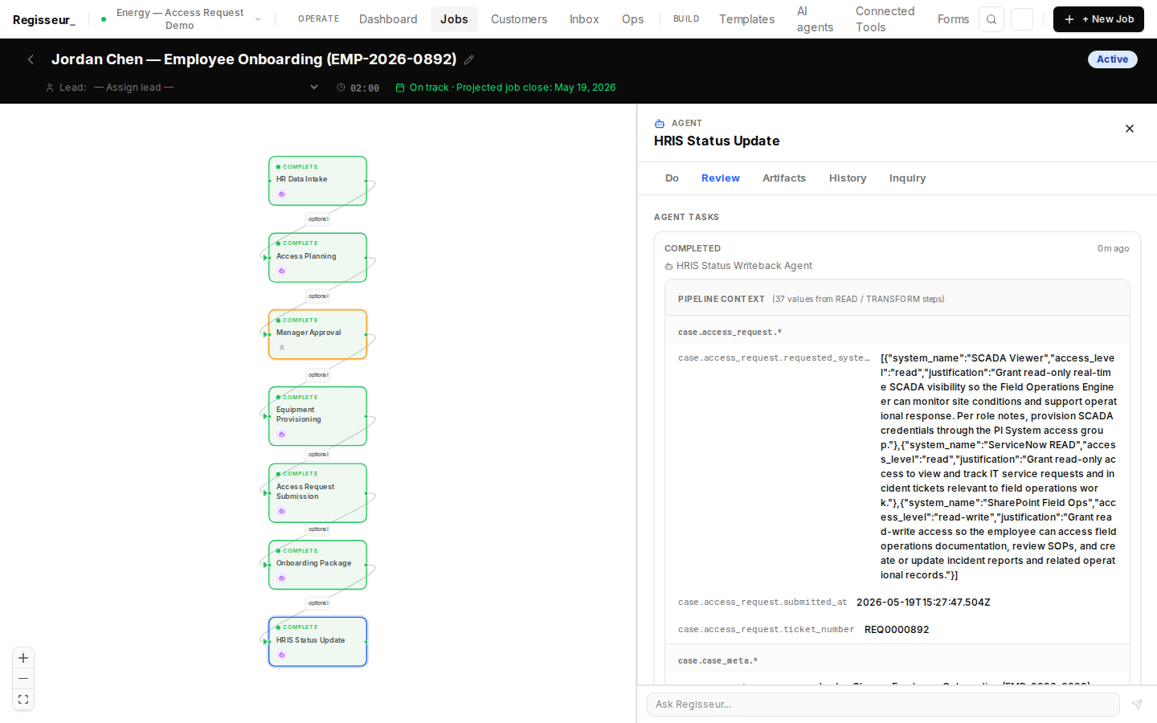The height and width of the screenshot is (723, 1157).
Task: Open the Connected Tools menu item
Action: coord(885,19)
